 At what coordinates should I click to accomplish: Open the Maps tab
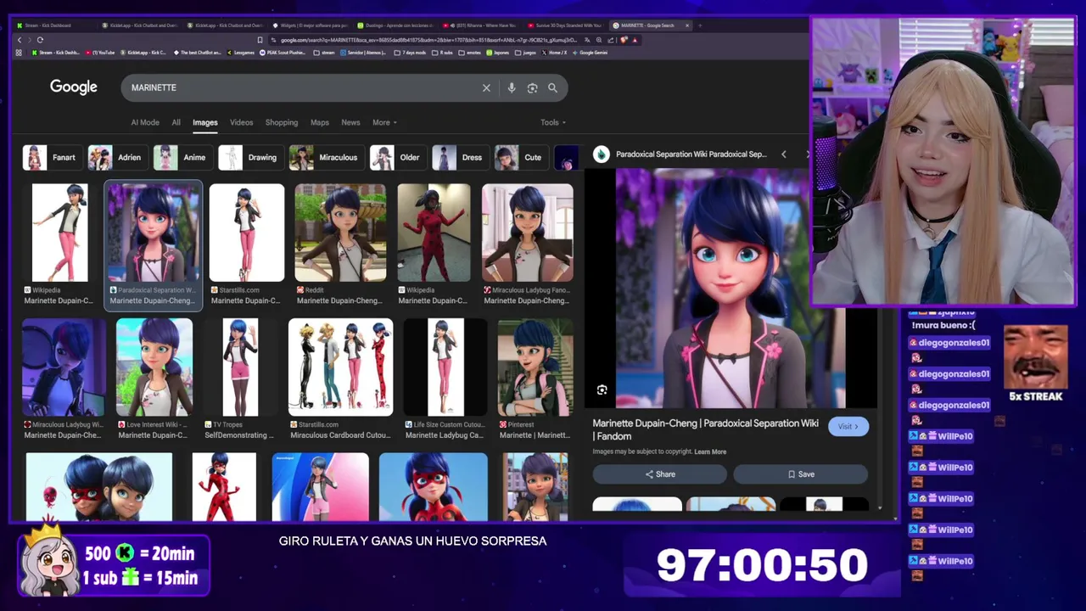(320, 122)
